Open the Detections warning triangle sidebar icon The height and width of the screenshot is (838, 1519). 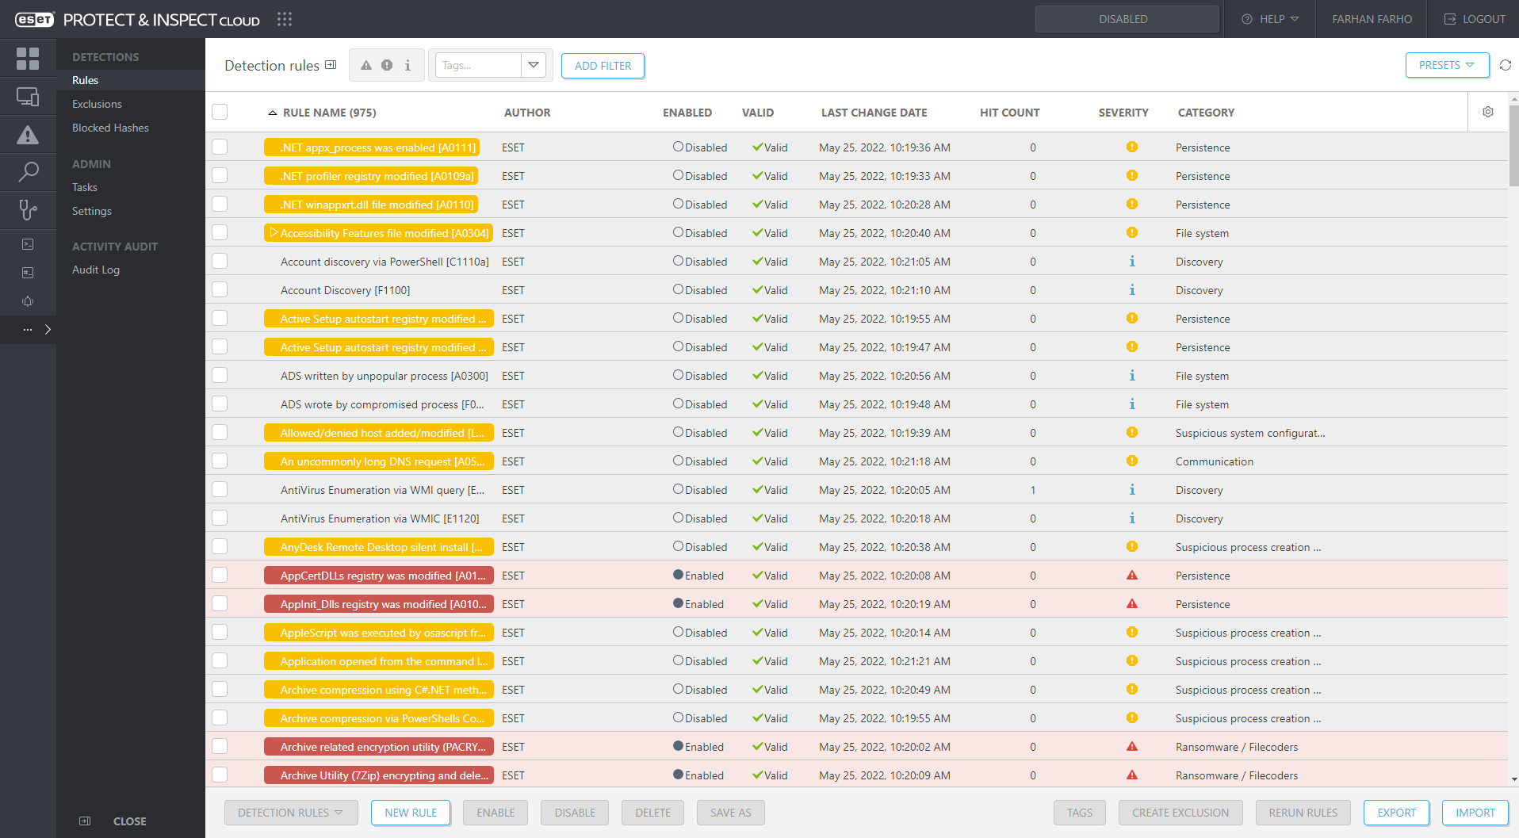(28, 135)
